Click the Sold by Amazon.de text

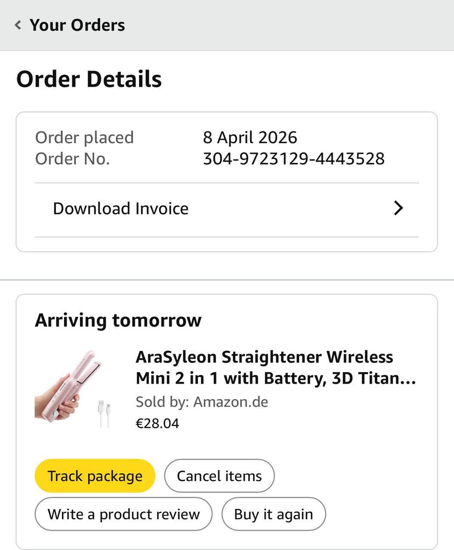(202, 402)
